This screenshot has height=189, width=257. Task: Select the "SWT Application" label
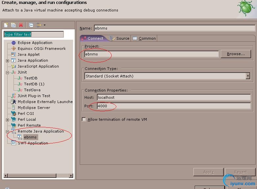click(33, 143)
